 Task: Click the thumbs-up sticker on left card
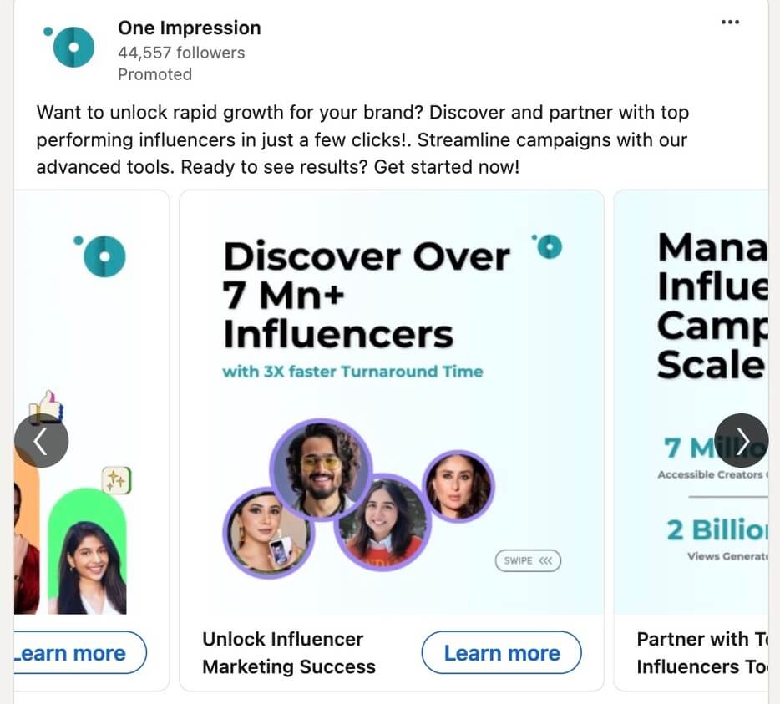[x=48, y=407]
